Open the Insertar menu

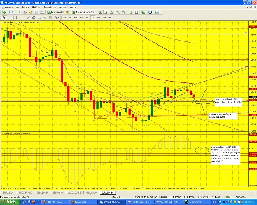point(25,7)
